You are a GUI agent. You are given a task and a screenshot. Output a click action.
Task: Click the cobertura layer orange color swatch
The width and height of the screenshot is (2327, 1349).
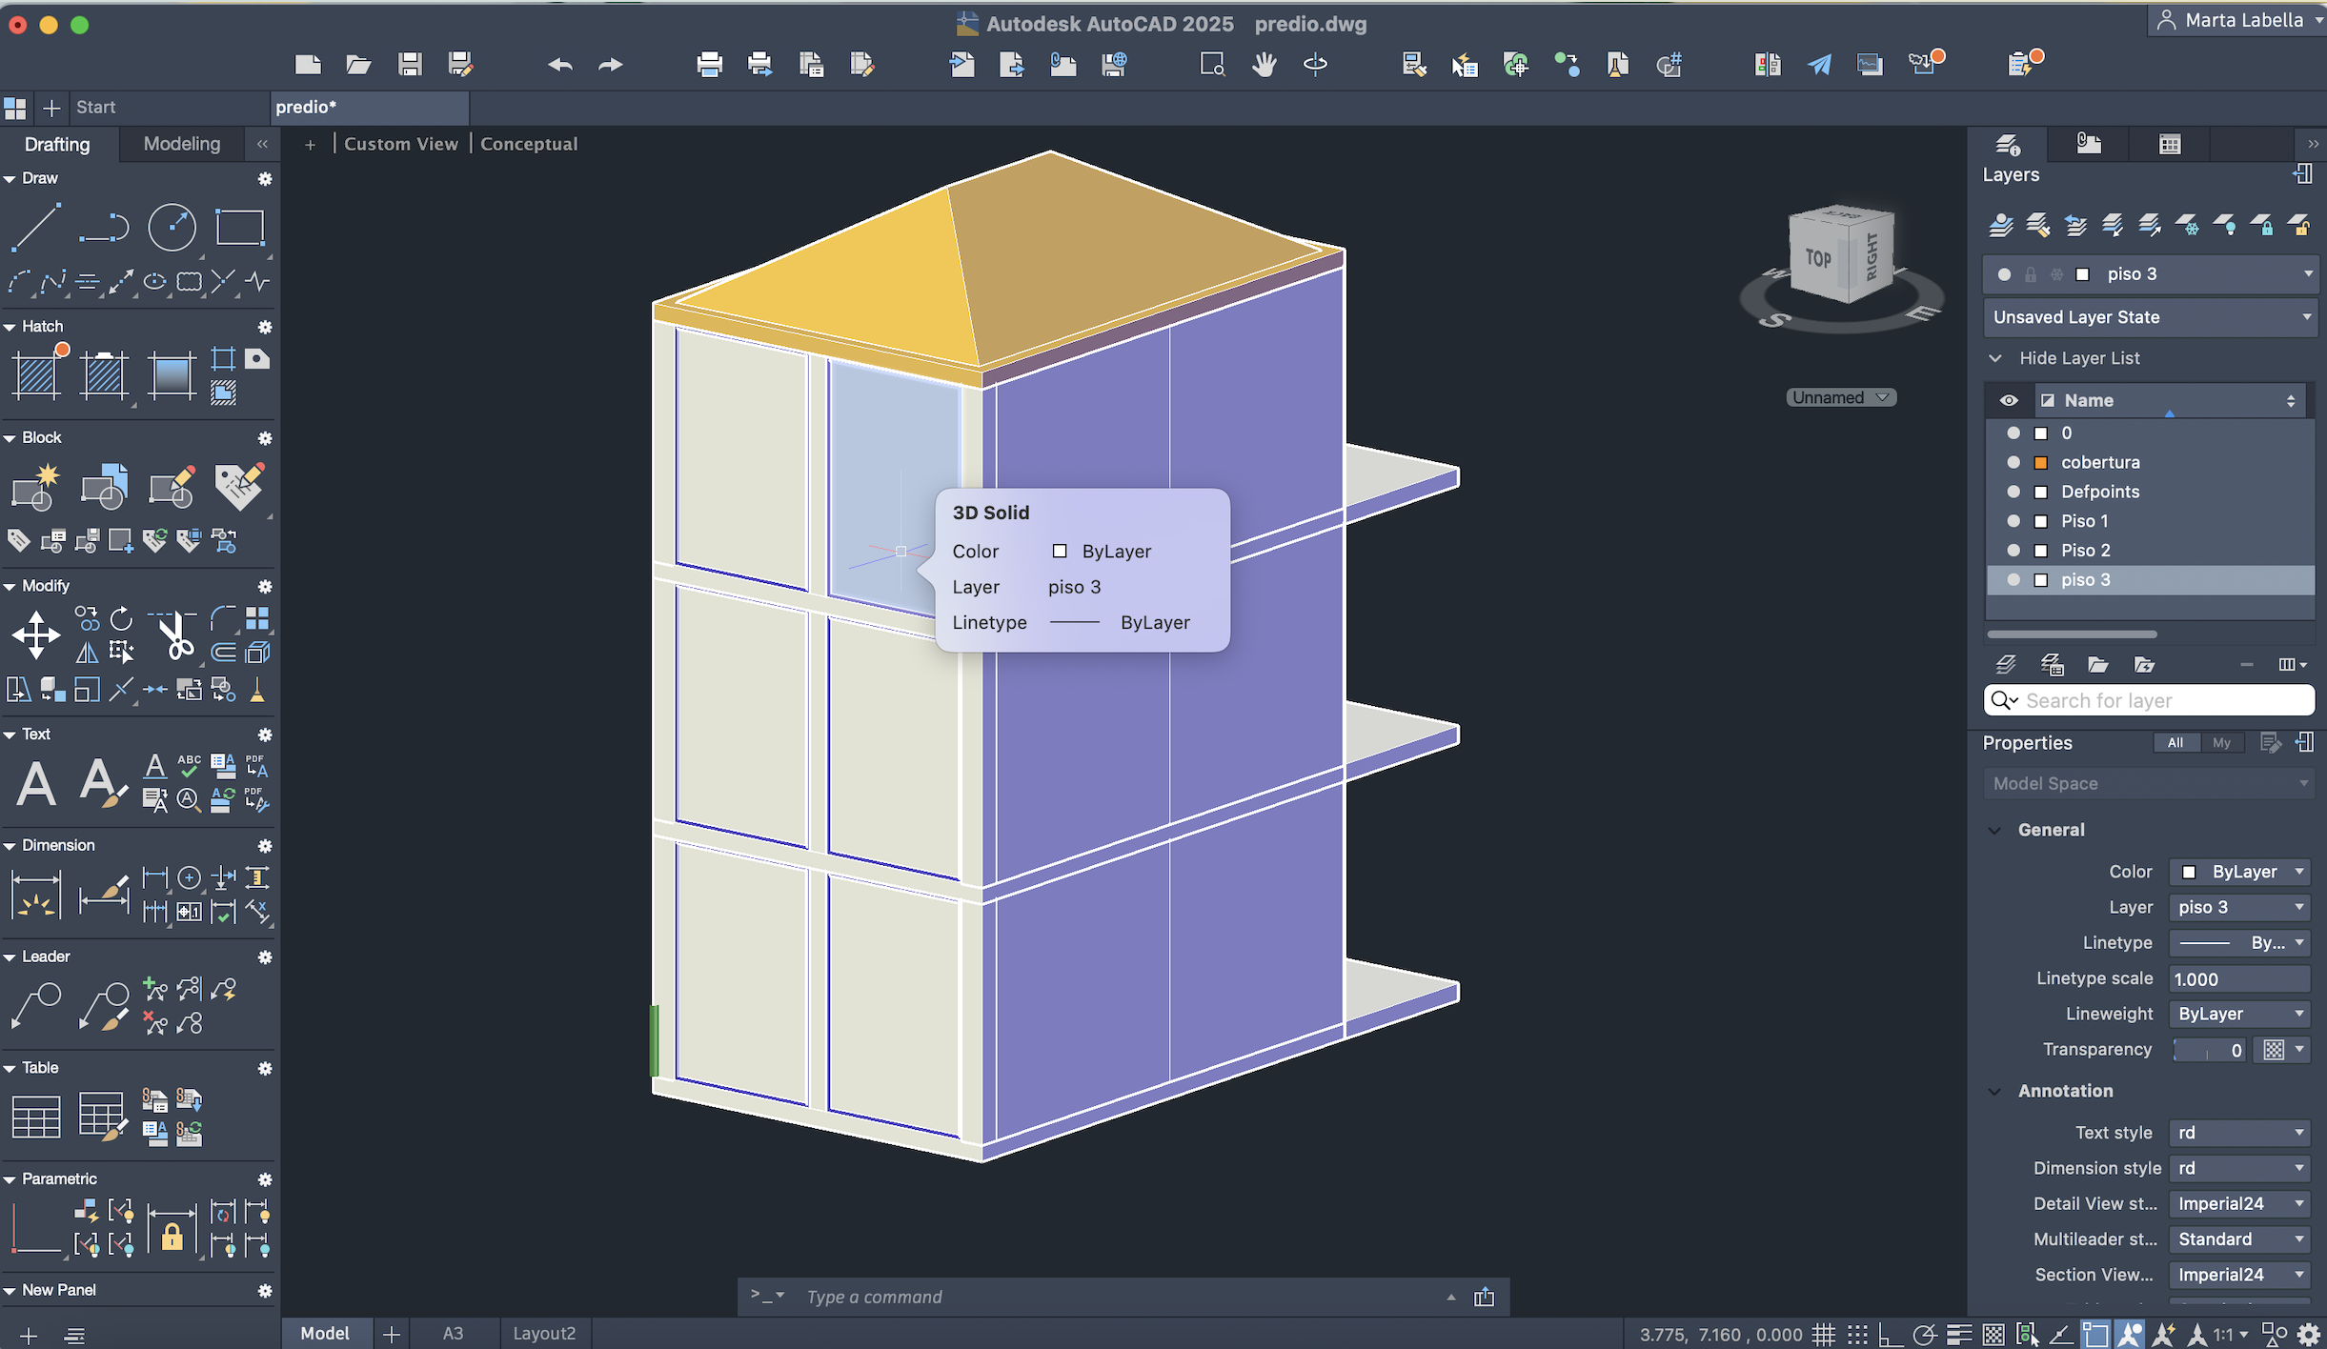[2041, 462]
